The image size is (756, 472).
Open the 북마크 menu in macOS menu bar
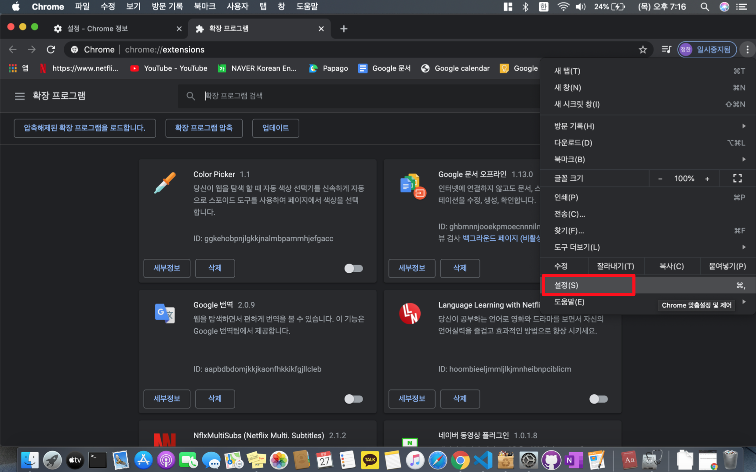(205, 7)
